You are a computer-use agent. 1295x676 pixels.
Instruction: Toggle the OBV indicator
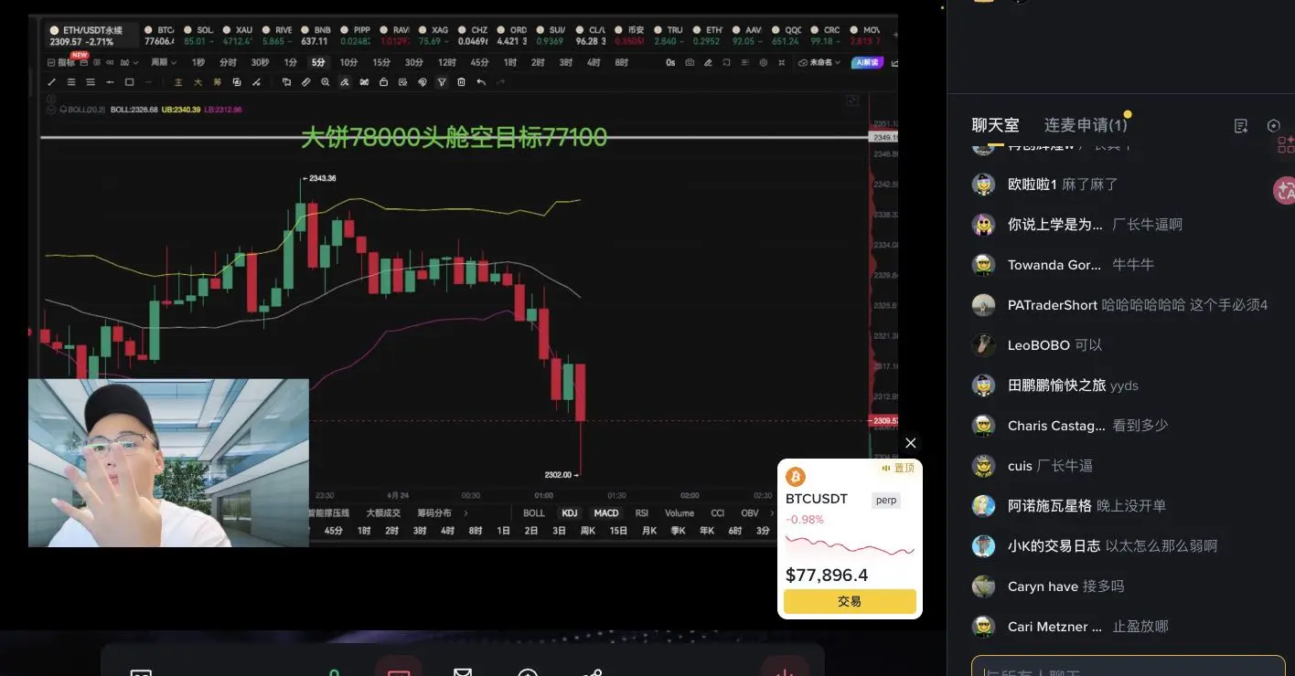click(750, 513)
